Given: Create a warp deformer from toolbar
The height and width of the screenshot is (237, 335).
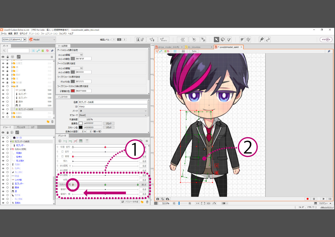Looking at the screenshot, I should pos(183,40).
